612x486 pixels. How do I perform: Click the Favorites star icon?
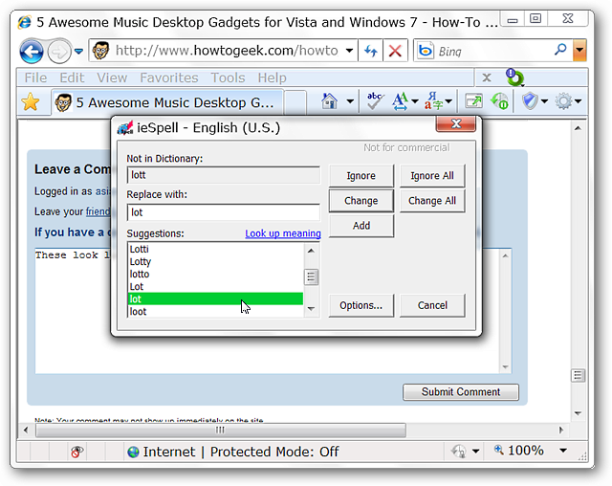31,102
